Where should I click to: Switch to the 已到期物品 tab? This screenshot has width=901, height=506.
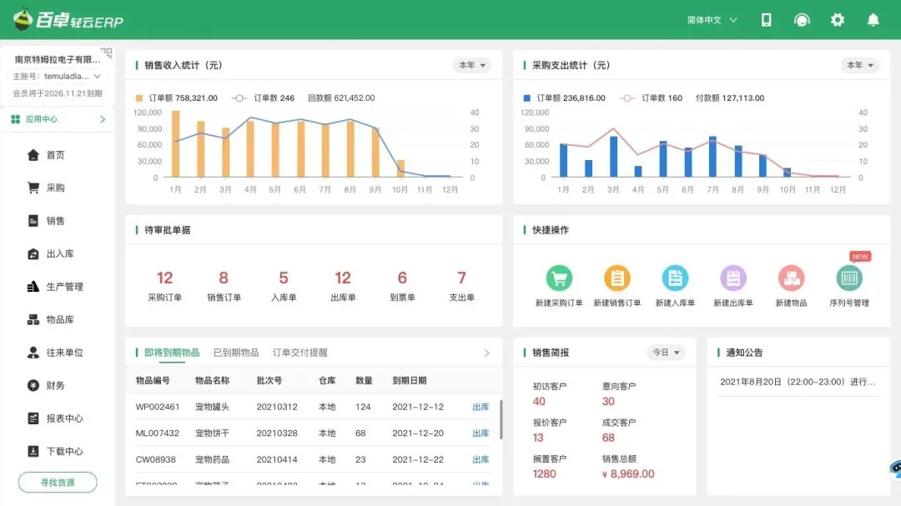pyautogui.click(x=236, y=353)
